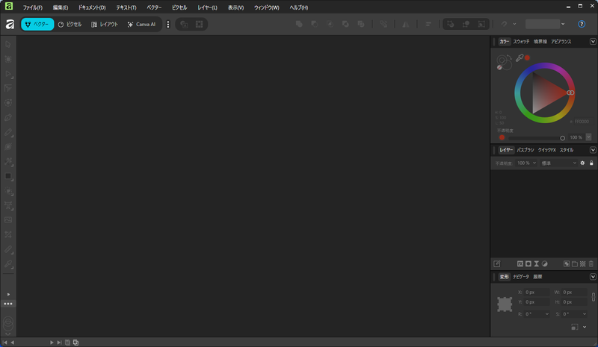Open the blend mode dropdown

tap(558, 163)
